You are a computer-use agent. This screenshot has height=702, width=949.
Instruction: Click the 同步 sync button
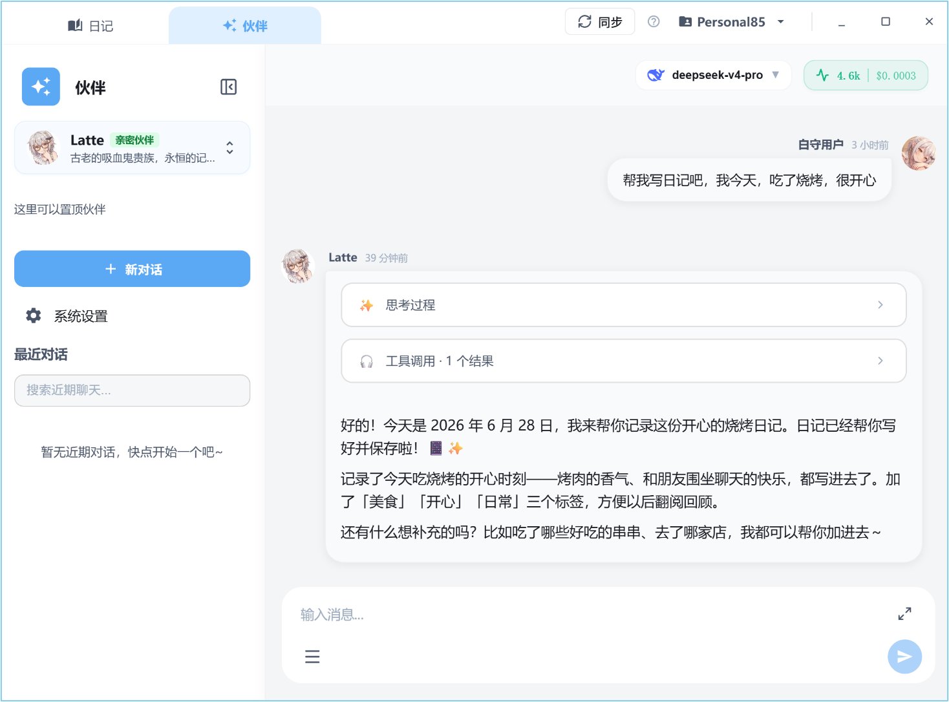600,22
